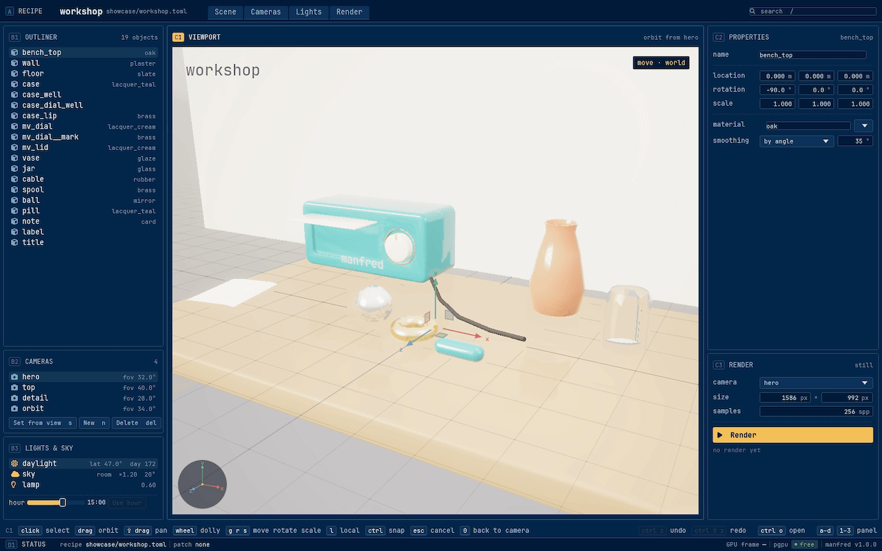The width and height of the screenshot is (882, 551).
Task: Click the 'Use hour' button
Action: coord(127,503)
